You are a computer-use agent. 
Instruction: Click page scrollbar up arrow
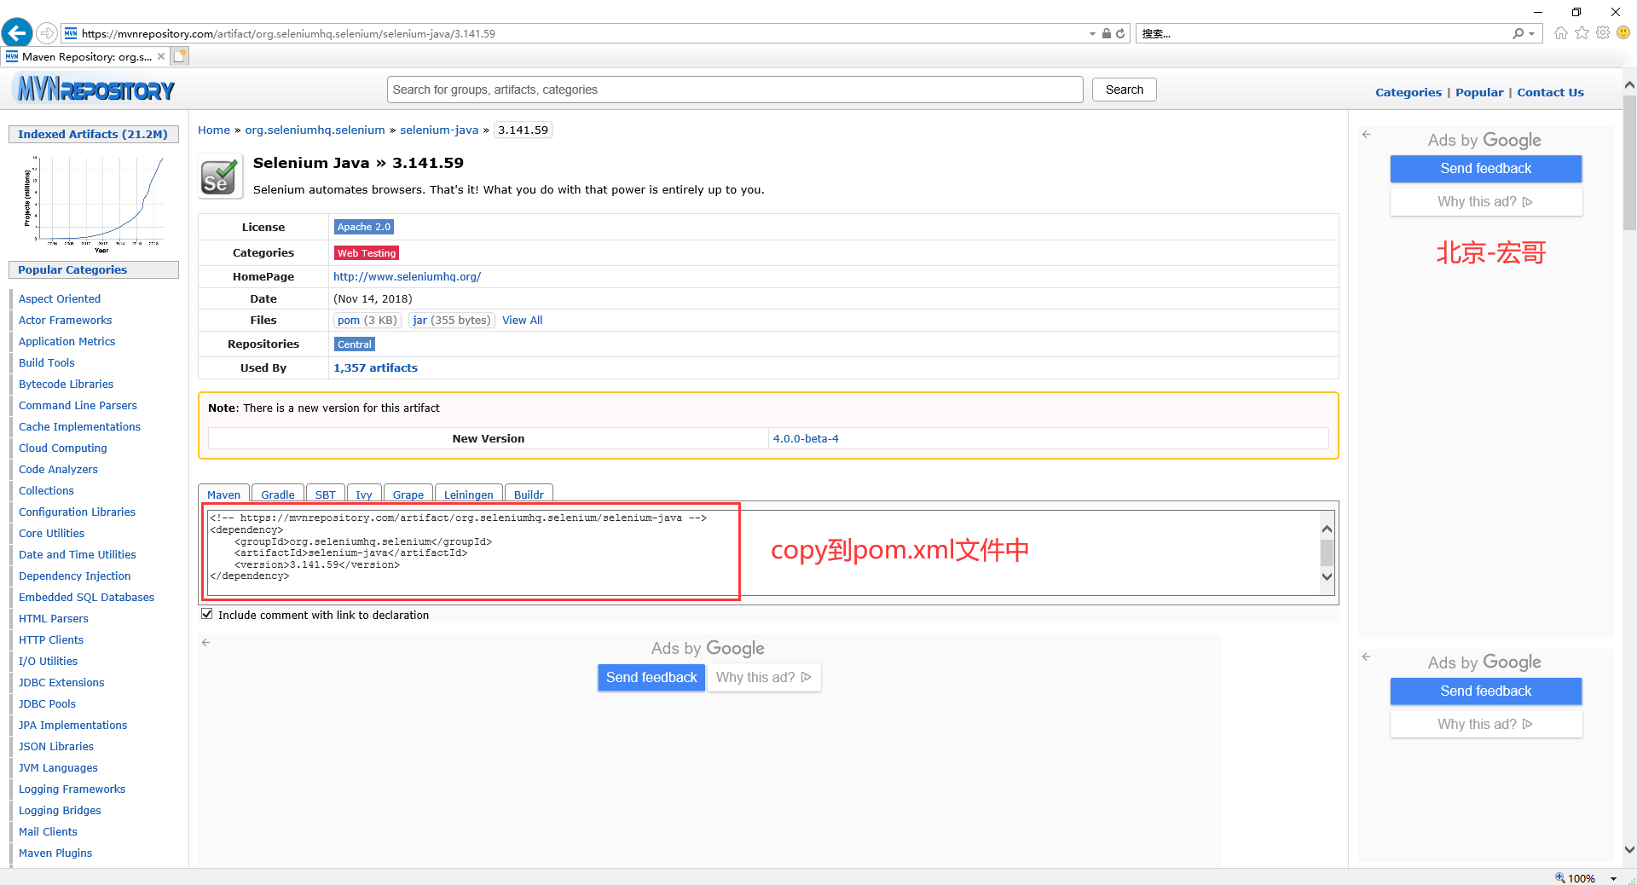(1629, 84)
